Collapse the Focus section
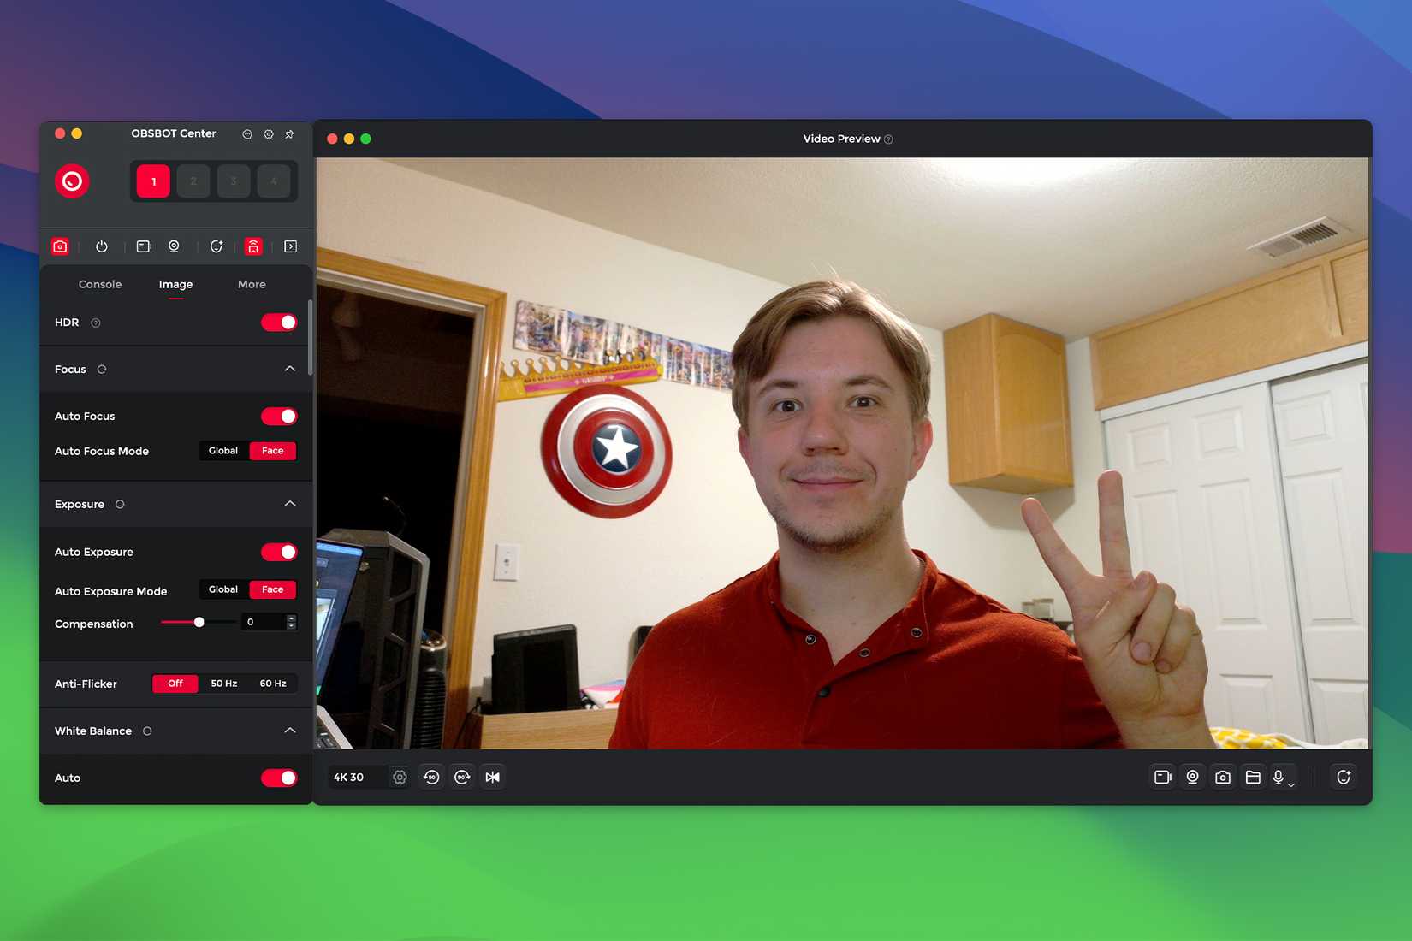Viewport: 1412px width, 941px height. click(x=289, y=369)
